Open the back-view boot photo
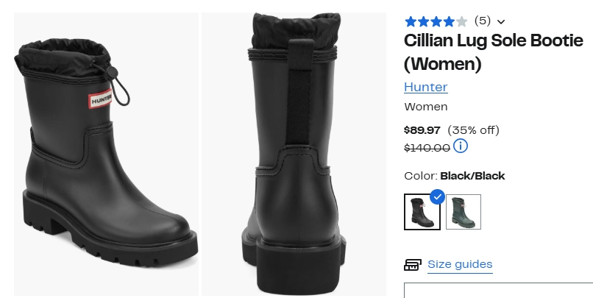593x298 pixels. tap(294, 155)
